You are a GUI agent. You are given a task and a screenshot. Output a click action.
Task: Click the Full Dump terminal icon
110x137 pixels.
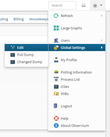[x=13, y=55]
